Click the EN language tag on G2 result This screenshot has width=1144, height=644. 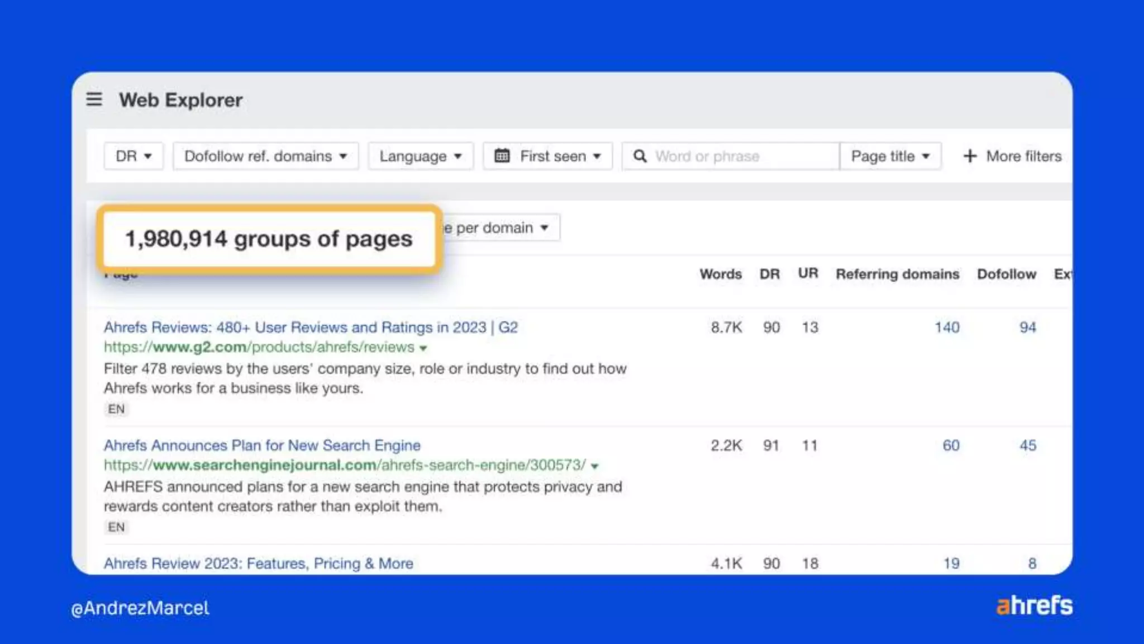(116, 409)
